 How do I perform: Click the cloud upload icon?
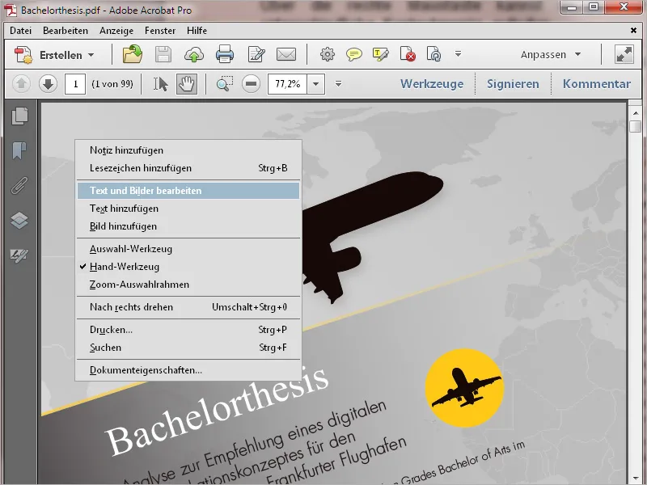coord(194,54)
